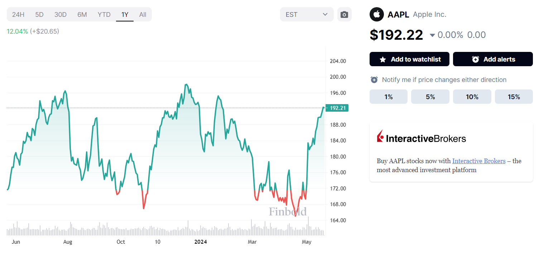Choose the YTD range tab
The width and height of the screenshot is (544, 253).
(x=104, y=15)
